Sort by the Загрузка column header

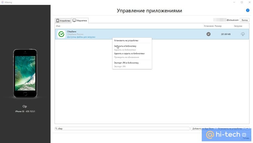(x=238, y=26)
